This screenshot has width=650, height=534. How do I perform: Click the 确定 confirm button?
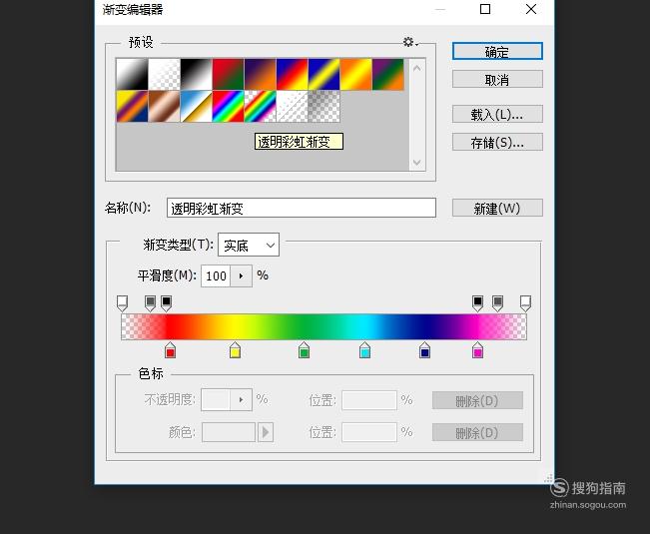[x=497, y=51]
